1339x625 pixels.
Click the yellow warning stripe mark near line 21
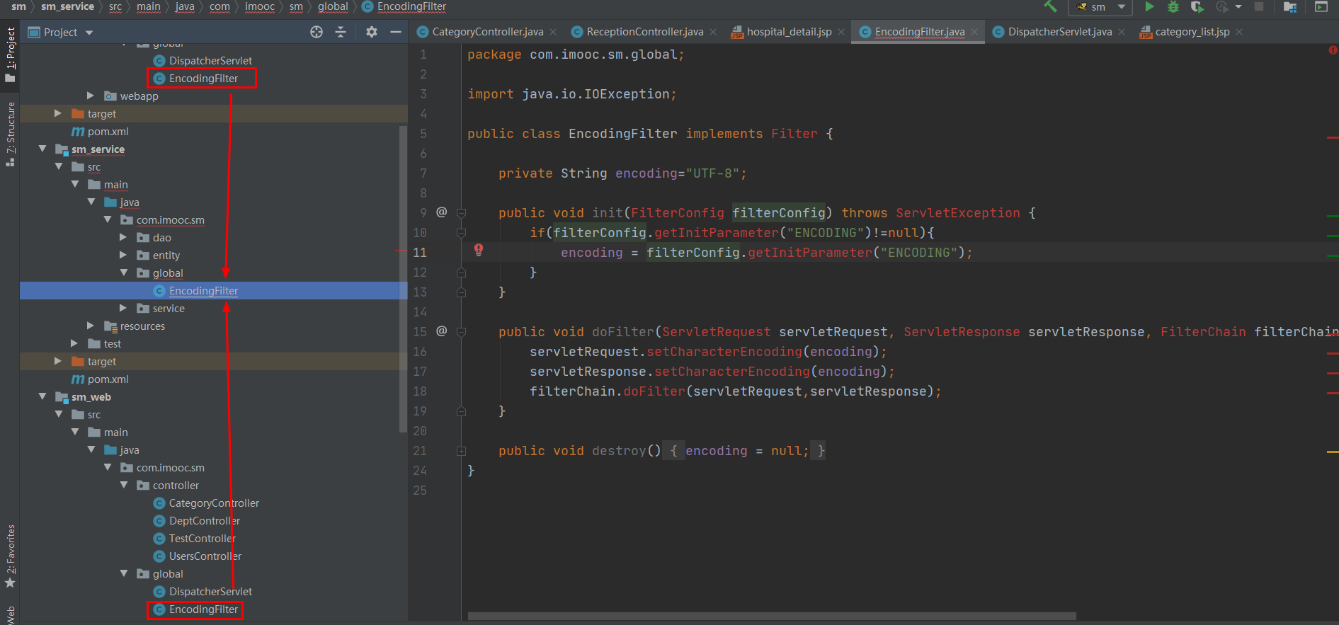point(1333,452)
